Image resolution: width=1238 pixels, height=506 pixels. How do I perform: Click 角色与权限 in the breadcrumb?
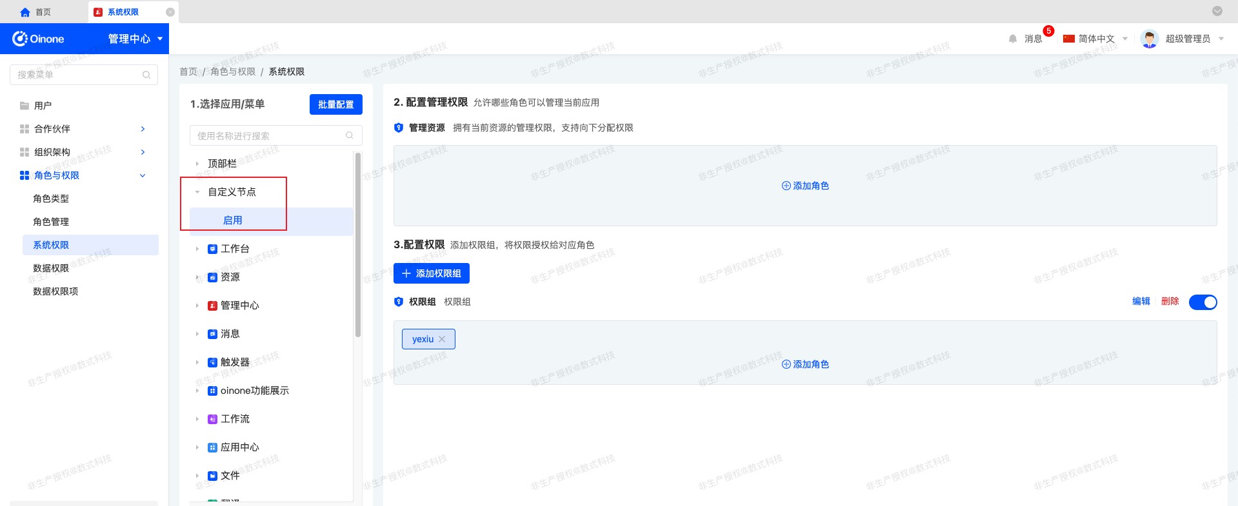(233, 72)
